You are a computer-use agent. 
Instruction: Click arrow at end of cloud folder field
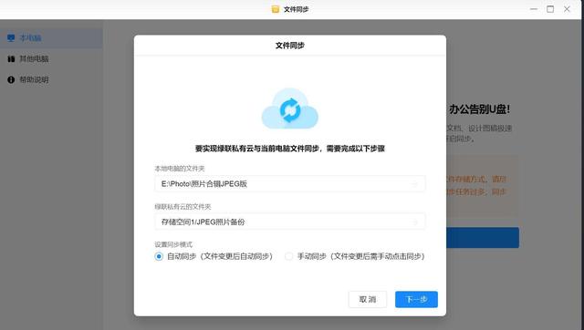pos(414,222)
